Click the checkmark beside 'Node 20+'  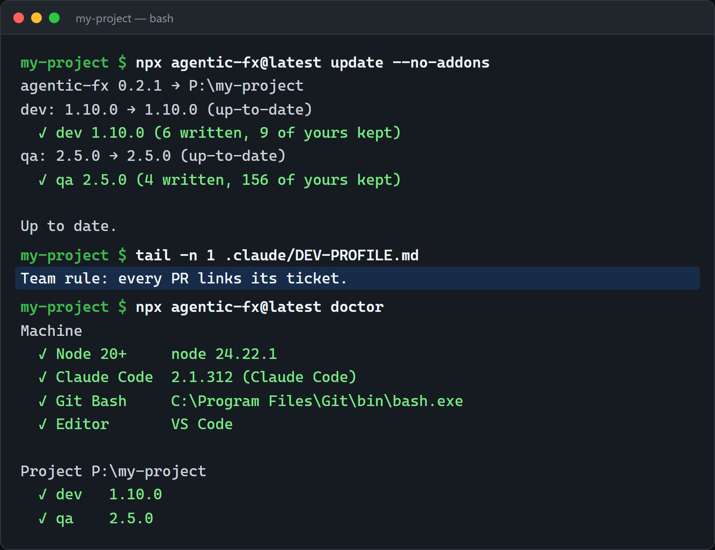pyautogui.click(x=42, y=354)
